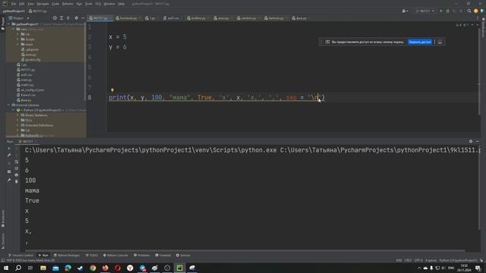Screen dimensions: 486x273
Task: Open the Run tool window tab
Action: [44, 256]
